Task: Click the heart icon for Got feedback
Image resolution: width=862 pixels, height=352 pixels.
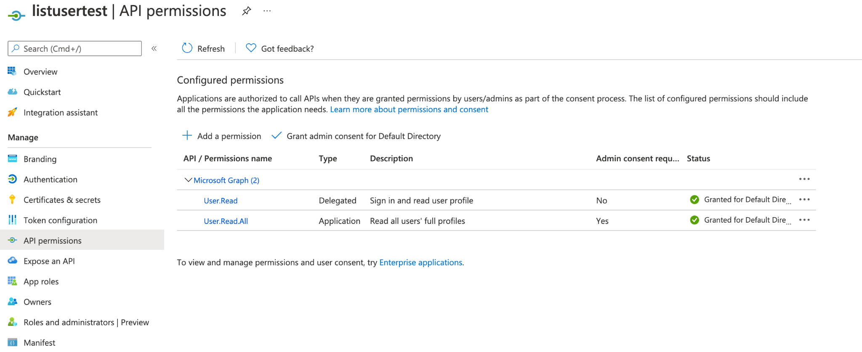Action: point(251,48)
